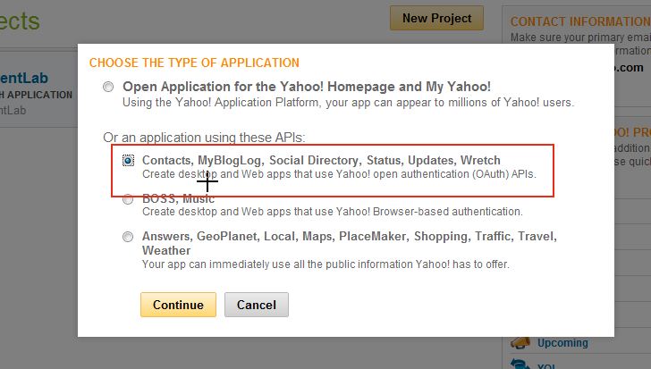Click the Upcoming icon in sidebar
Viewport: 651px width, 369px height.
point(520,343)
